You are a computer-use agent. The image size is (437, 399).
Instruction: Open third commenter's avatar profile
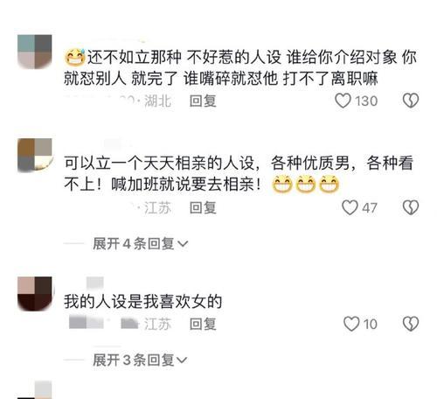point(35,294)
